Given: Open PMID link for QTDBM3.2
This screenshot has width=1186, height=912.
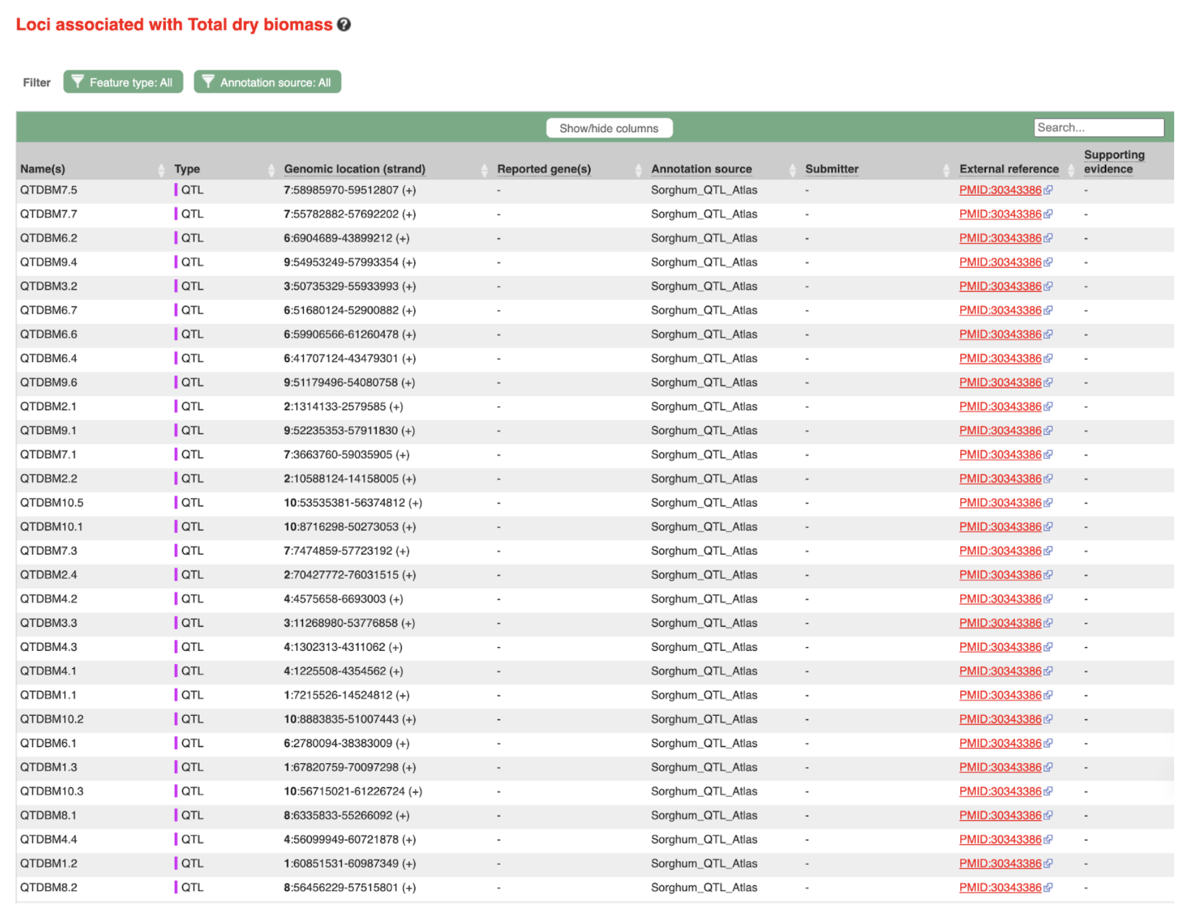Looking at the screenshot, I should coord(1000,287).
